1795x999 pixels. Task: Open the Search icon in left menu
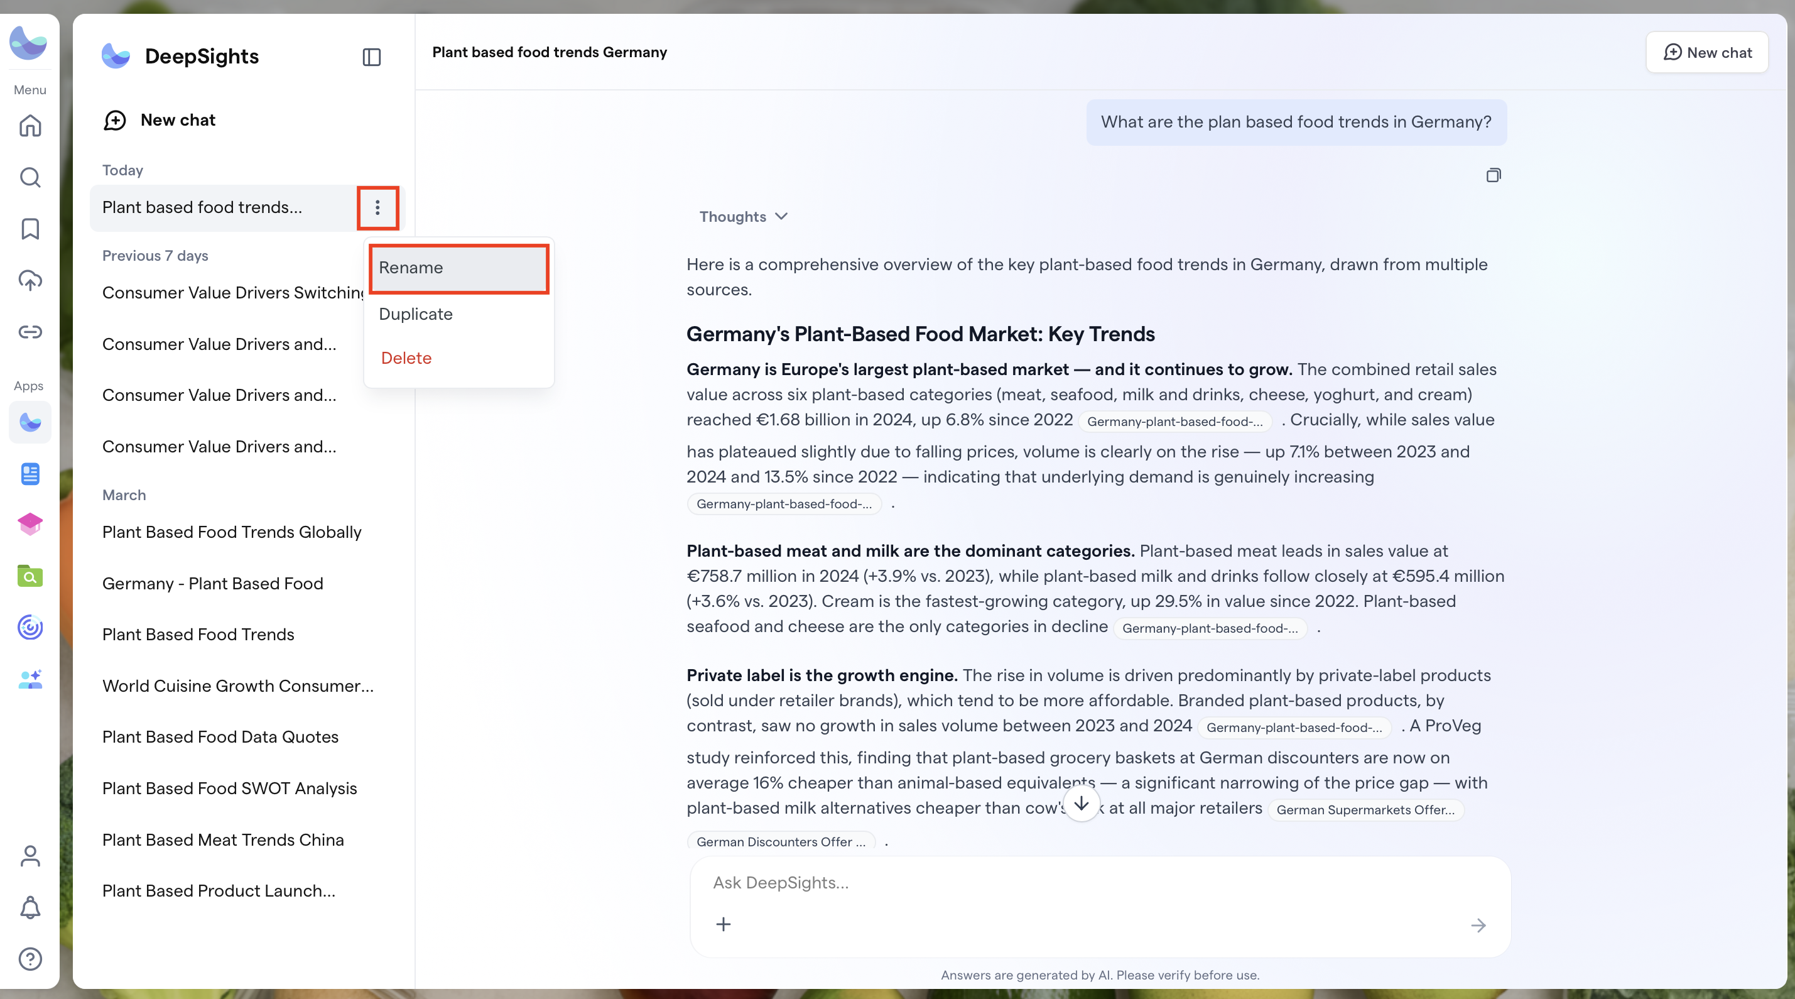tap(30, 178)
